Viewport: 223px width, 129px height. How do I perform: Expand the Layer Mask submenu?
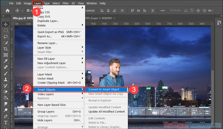coord(82,74)
